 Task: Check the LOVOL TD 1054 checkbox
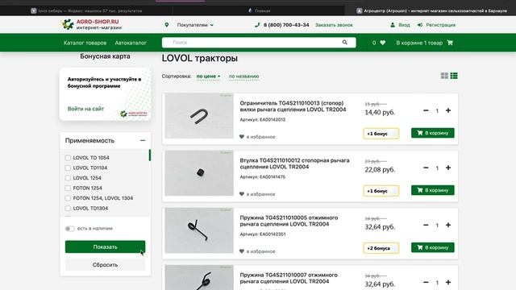68,158
